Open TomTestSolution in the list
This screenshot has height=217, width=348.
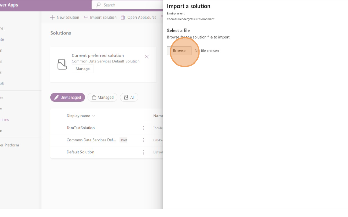coord(80,128)
